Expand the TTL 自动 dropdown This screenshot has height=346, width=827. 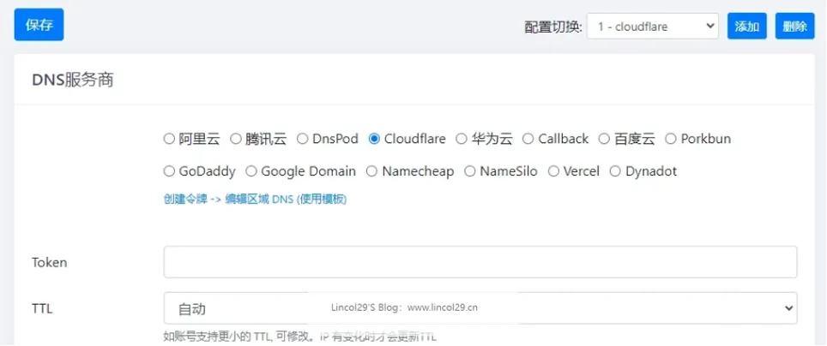click(x=480, y=308)
